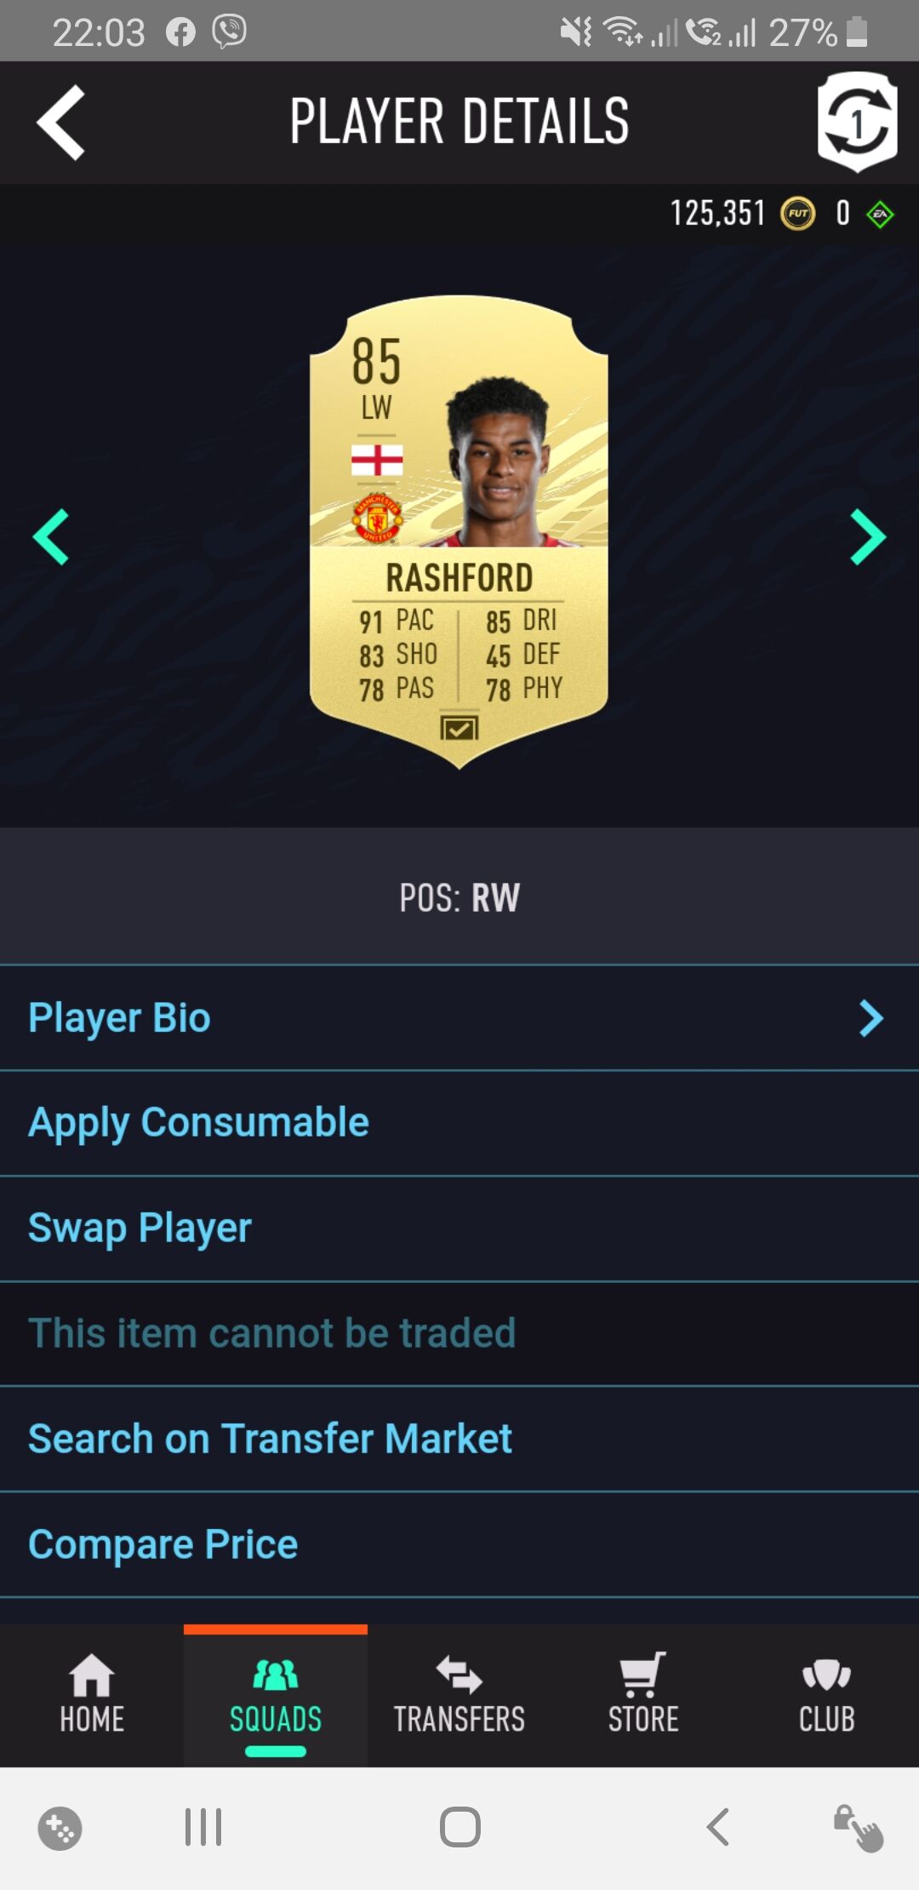919x1890 pixels.
Task: Open the Club tab
Action: 827,1694
